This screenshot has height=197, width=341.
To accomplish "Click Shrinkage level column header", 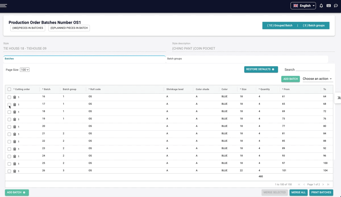I will pyautogui.click(x=175, y=89).
